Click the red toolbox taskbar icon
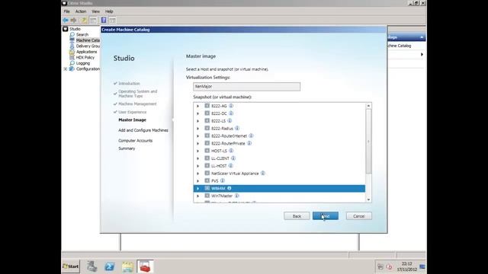488x274 pixels. pyautogui.click(x=145, y=266)
